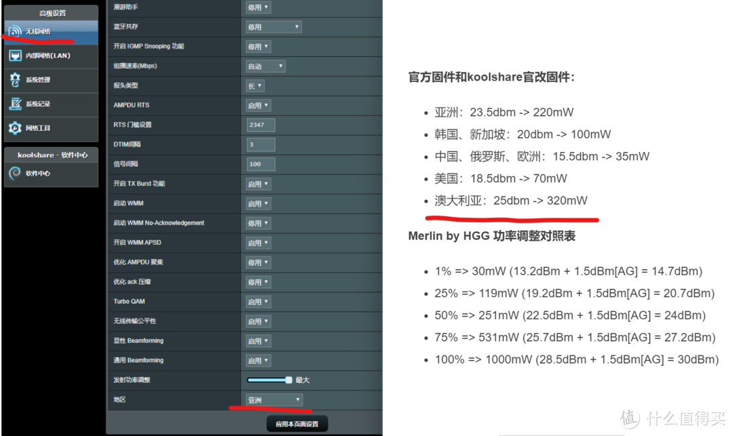Open the 无线网络 menu item
The height and width of the screenshot is (436, 733).
pyautogui.click(x=52, y=32)
